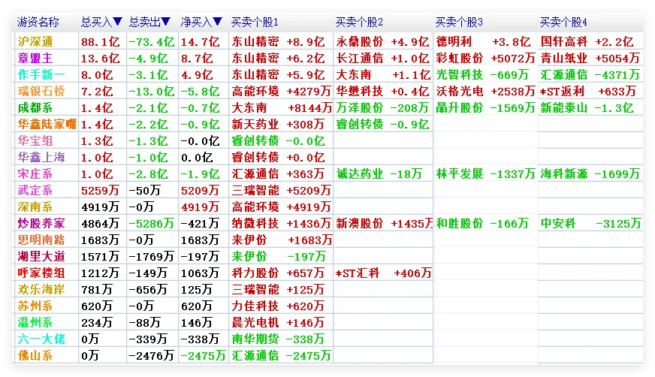655x377 pixels.
Task: Click 诚达药业 -18万 cell
Action: 379,173
